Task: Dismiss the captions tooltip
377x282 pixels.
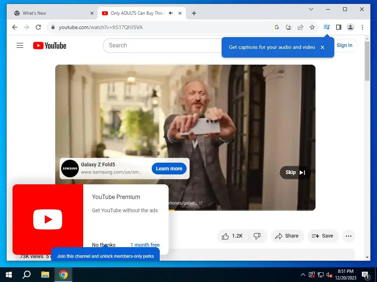Action: (323, 47)
